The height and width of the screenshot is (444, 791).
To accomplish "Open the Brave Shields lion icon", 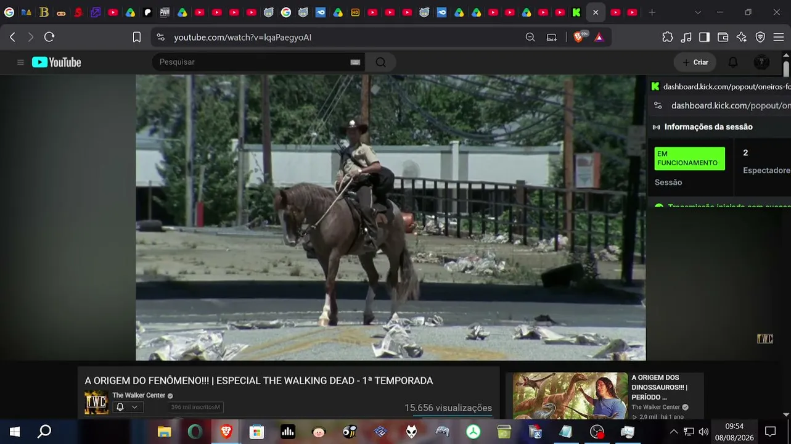I will [x=578, y=37].
